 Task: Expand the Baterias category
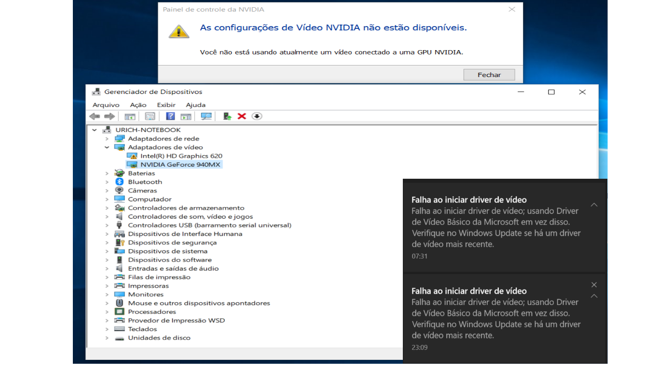click(107, 173)
